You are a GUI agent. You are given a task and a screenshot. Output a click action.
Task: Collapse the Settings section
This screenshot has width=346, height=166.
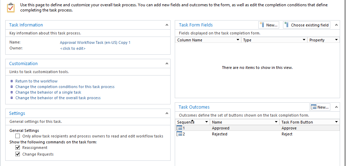(167, 113)
